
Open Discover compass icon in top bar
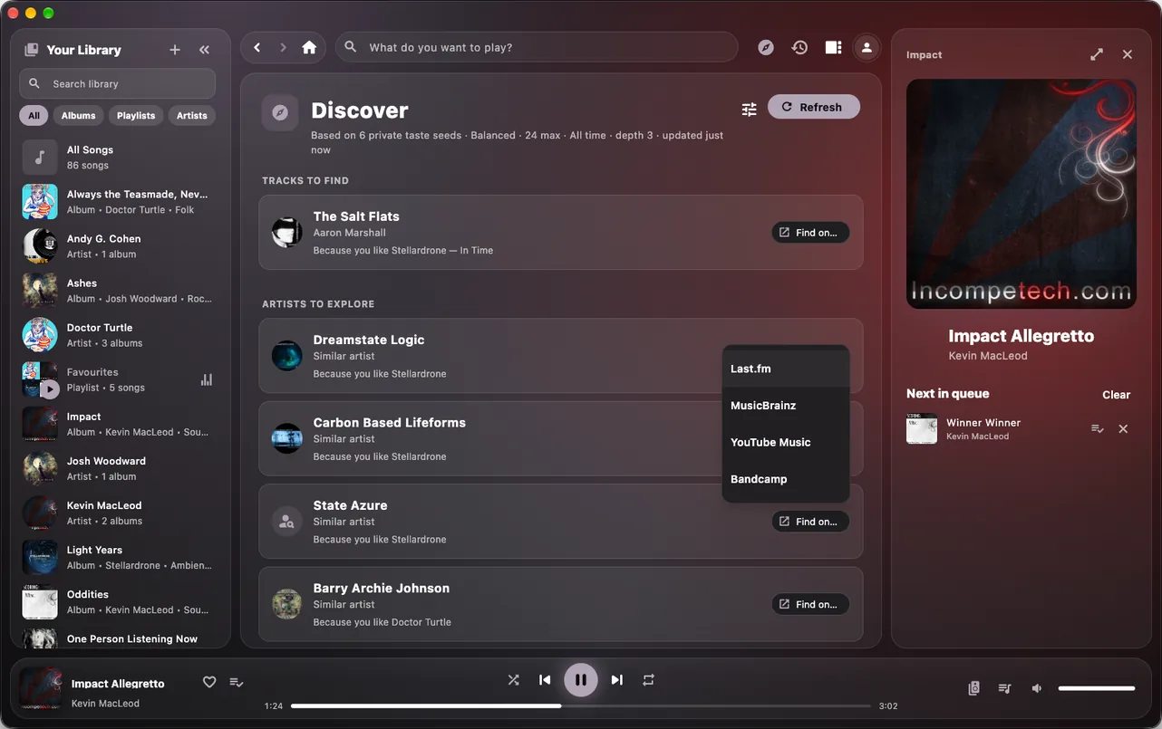coord(766,47)
